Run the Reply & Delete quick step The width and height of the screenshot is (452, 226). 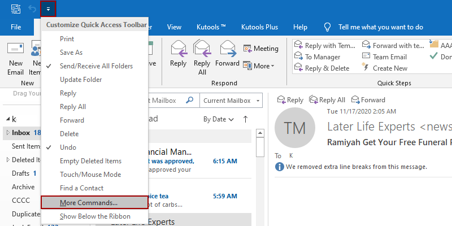[x=321, y=68]
